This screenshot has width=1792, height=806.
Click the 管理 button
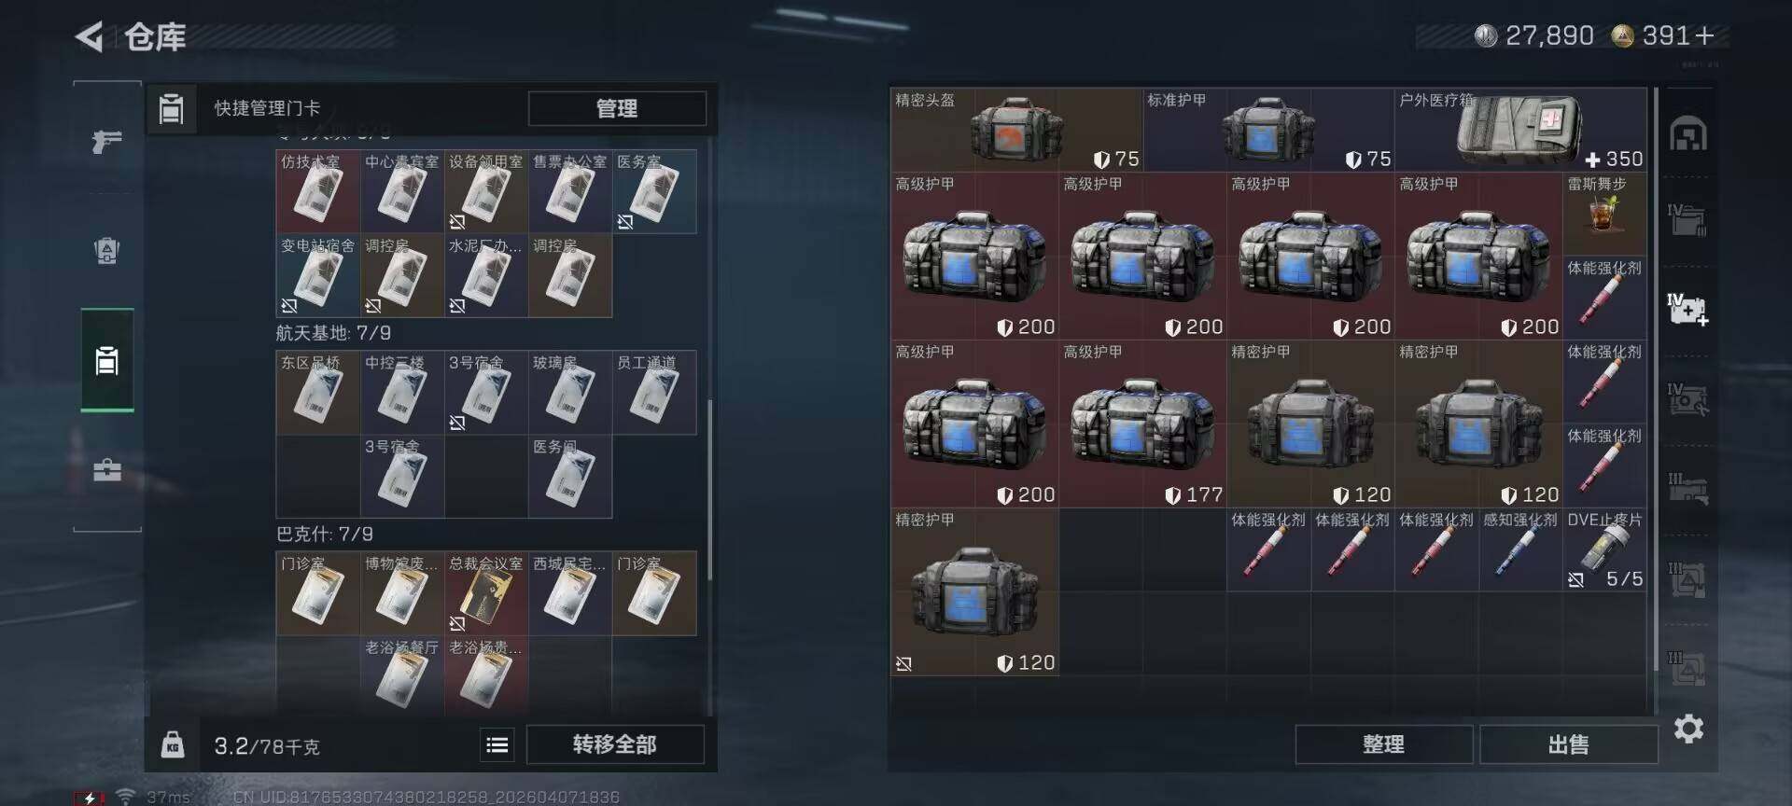pyautogui.click(x=617, y=108)
